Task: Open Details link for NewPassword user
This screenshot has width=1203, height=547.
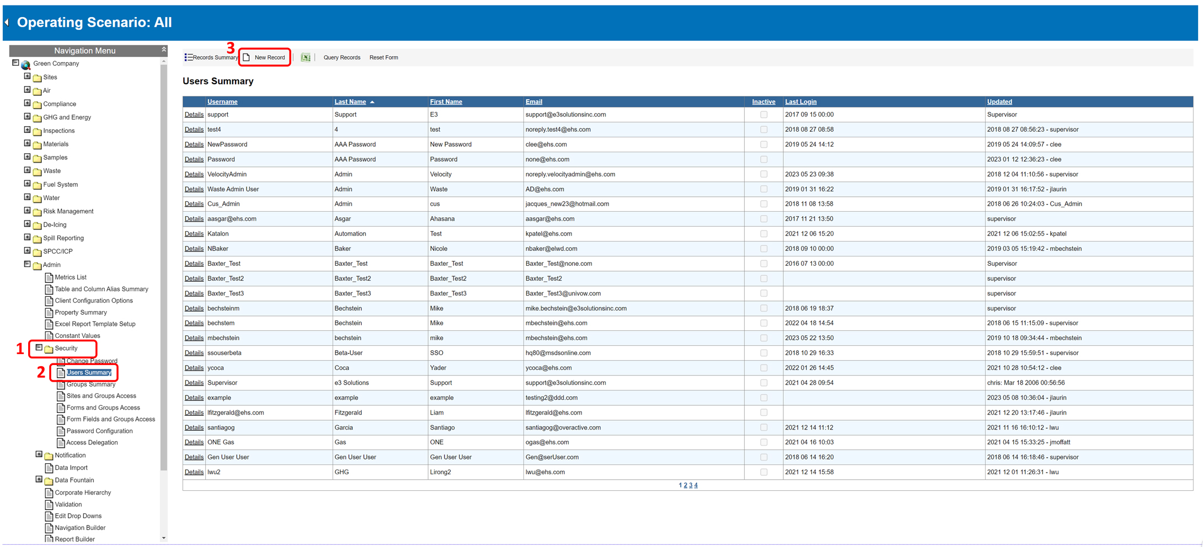Action: point(194,144)
